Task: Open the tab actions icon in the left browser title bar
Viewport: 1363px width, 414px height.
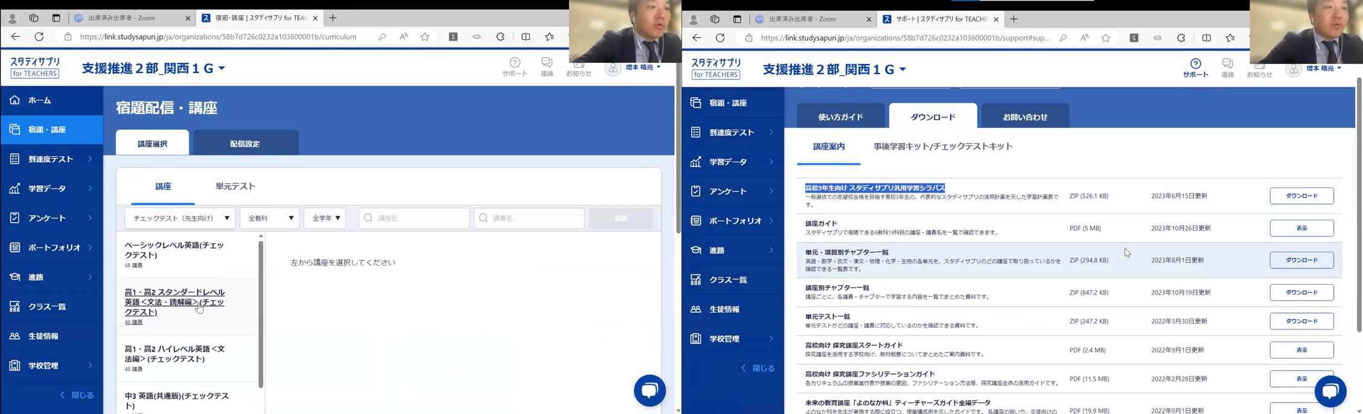Action: pos(56,18)
